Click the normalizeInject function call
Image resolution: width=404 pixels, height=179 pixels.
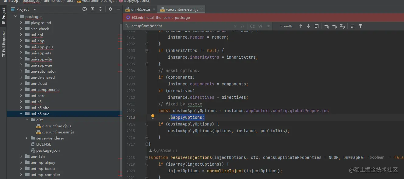coord(225,171)
